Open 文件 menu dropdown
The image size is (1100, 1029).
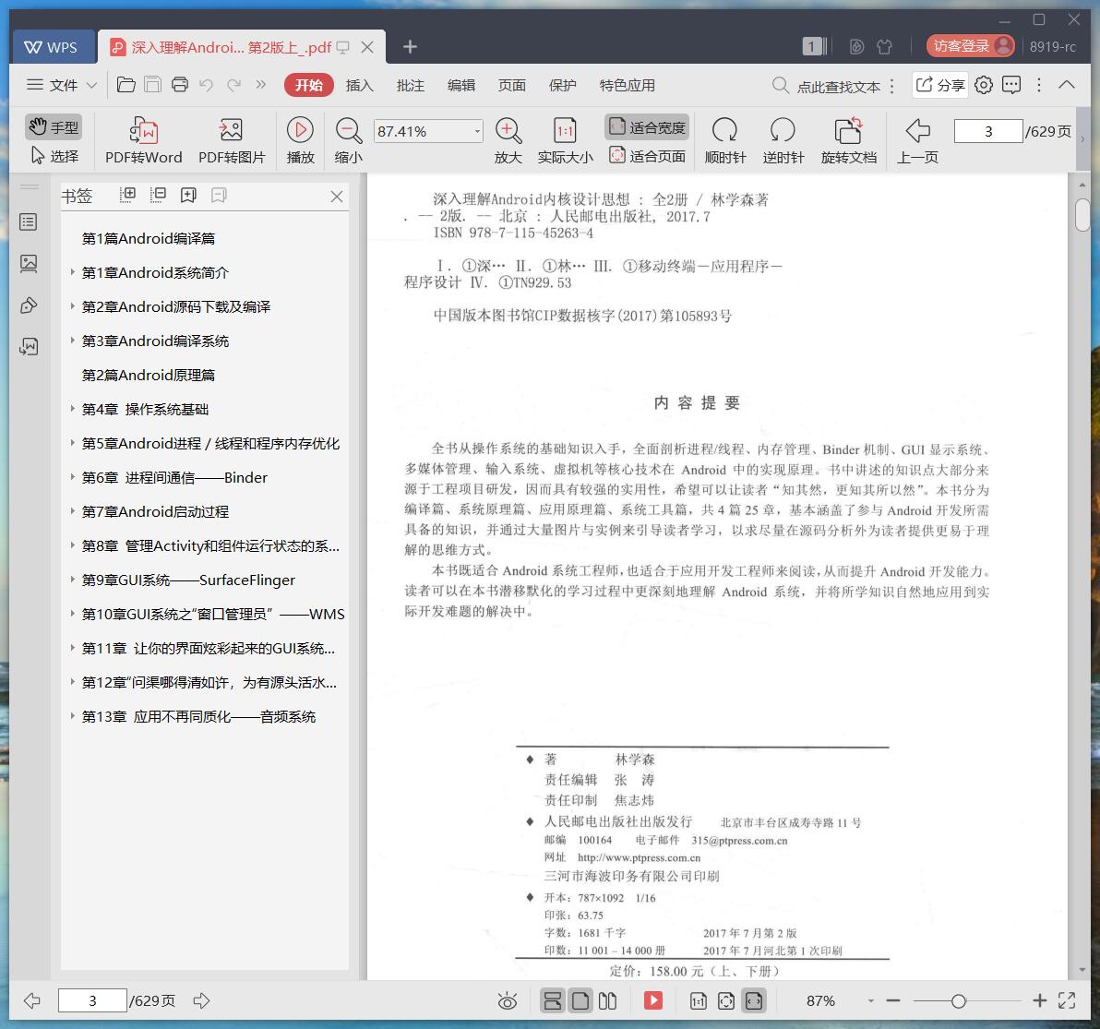(x=62, y=85)
